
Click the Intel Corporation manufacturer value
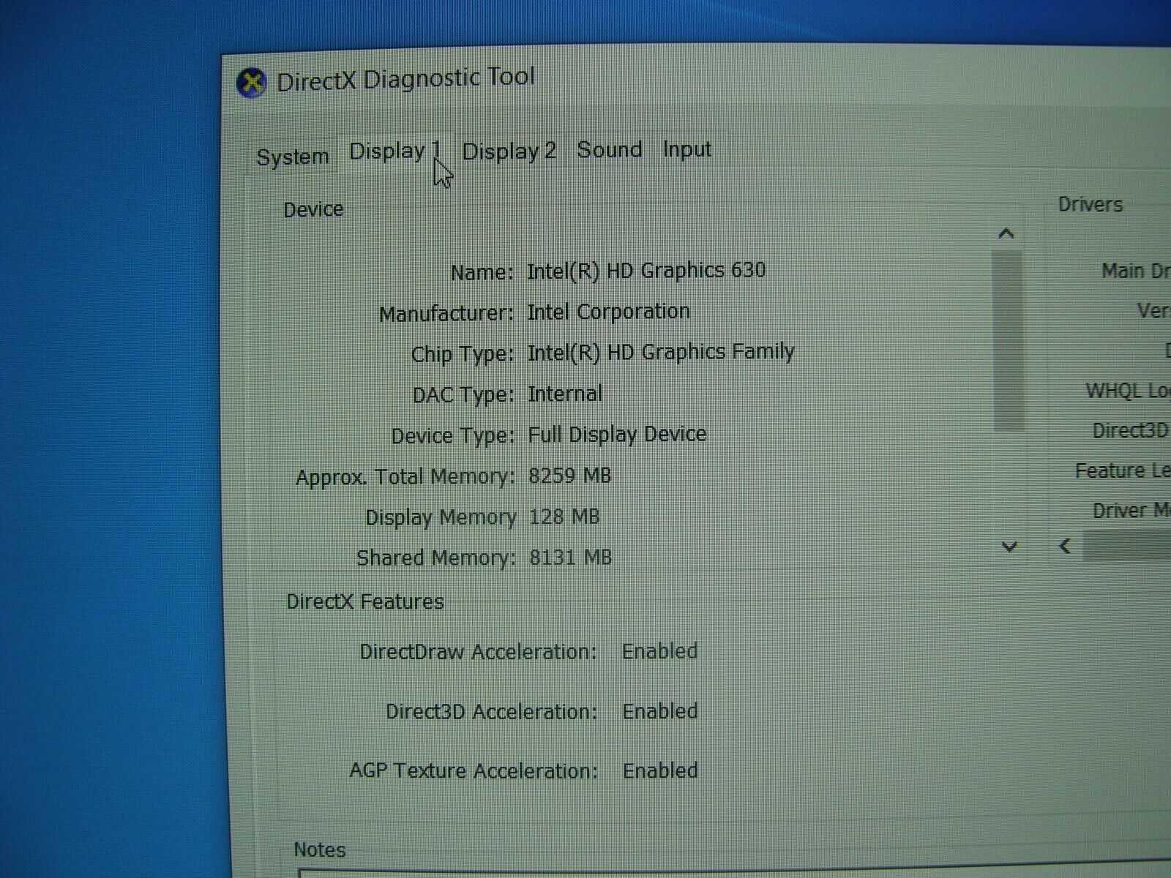coord(608,311)
